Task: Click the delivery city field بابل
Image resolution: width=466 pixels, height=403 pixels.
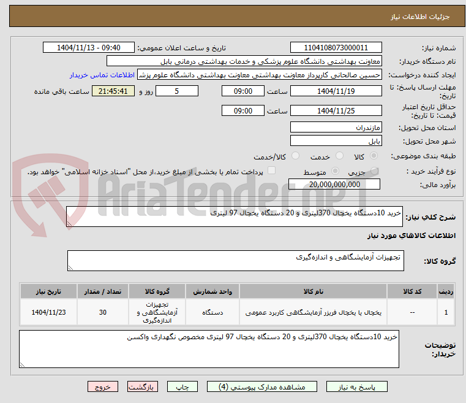Action: pos(336,140)
